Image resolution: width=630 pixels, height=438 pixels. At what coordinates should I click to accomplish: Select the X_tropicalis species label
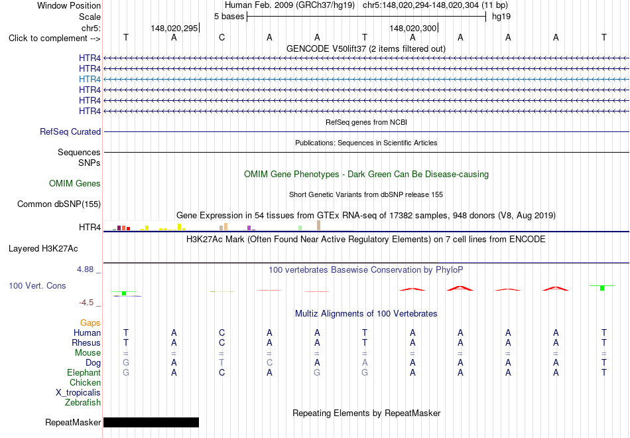point(78,393)
